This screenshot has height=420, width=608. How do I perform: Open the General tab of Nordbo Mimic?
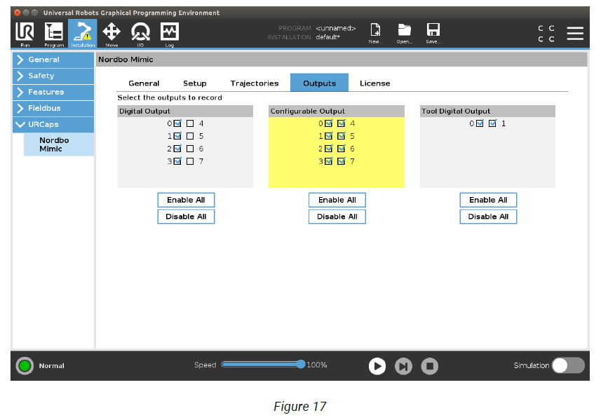point(144,83)
